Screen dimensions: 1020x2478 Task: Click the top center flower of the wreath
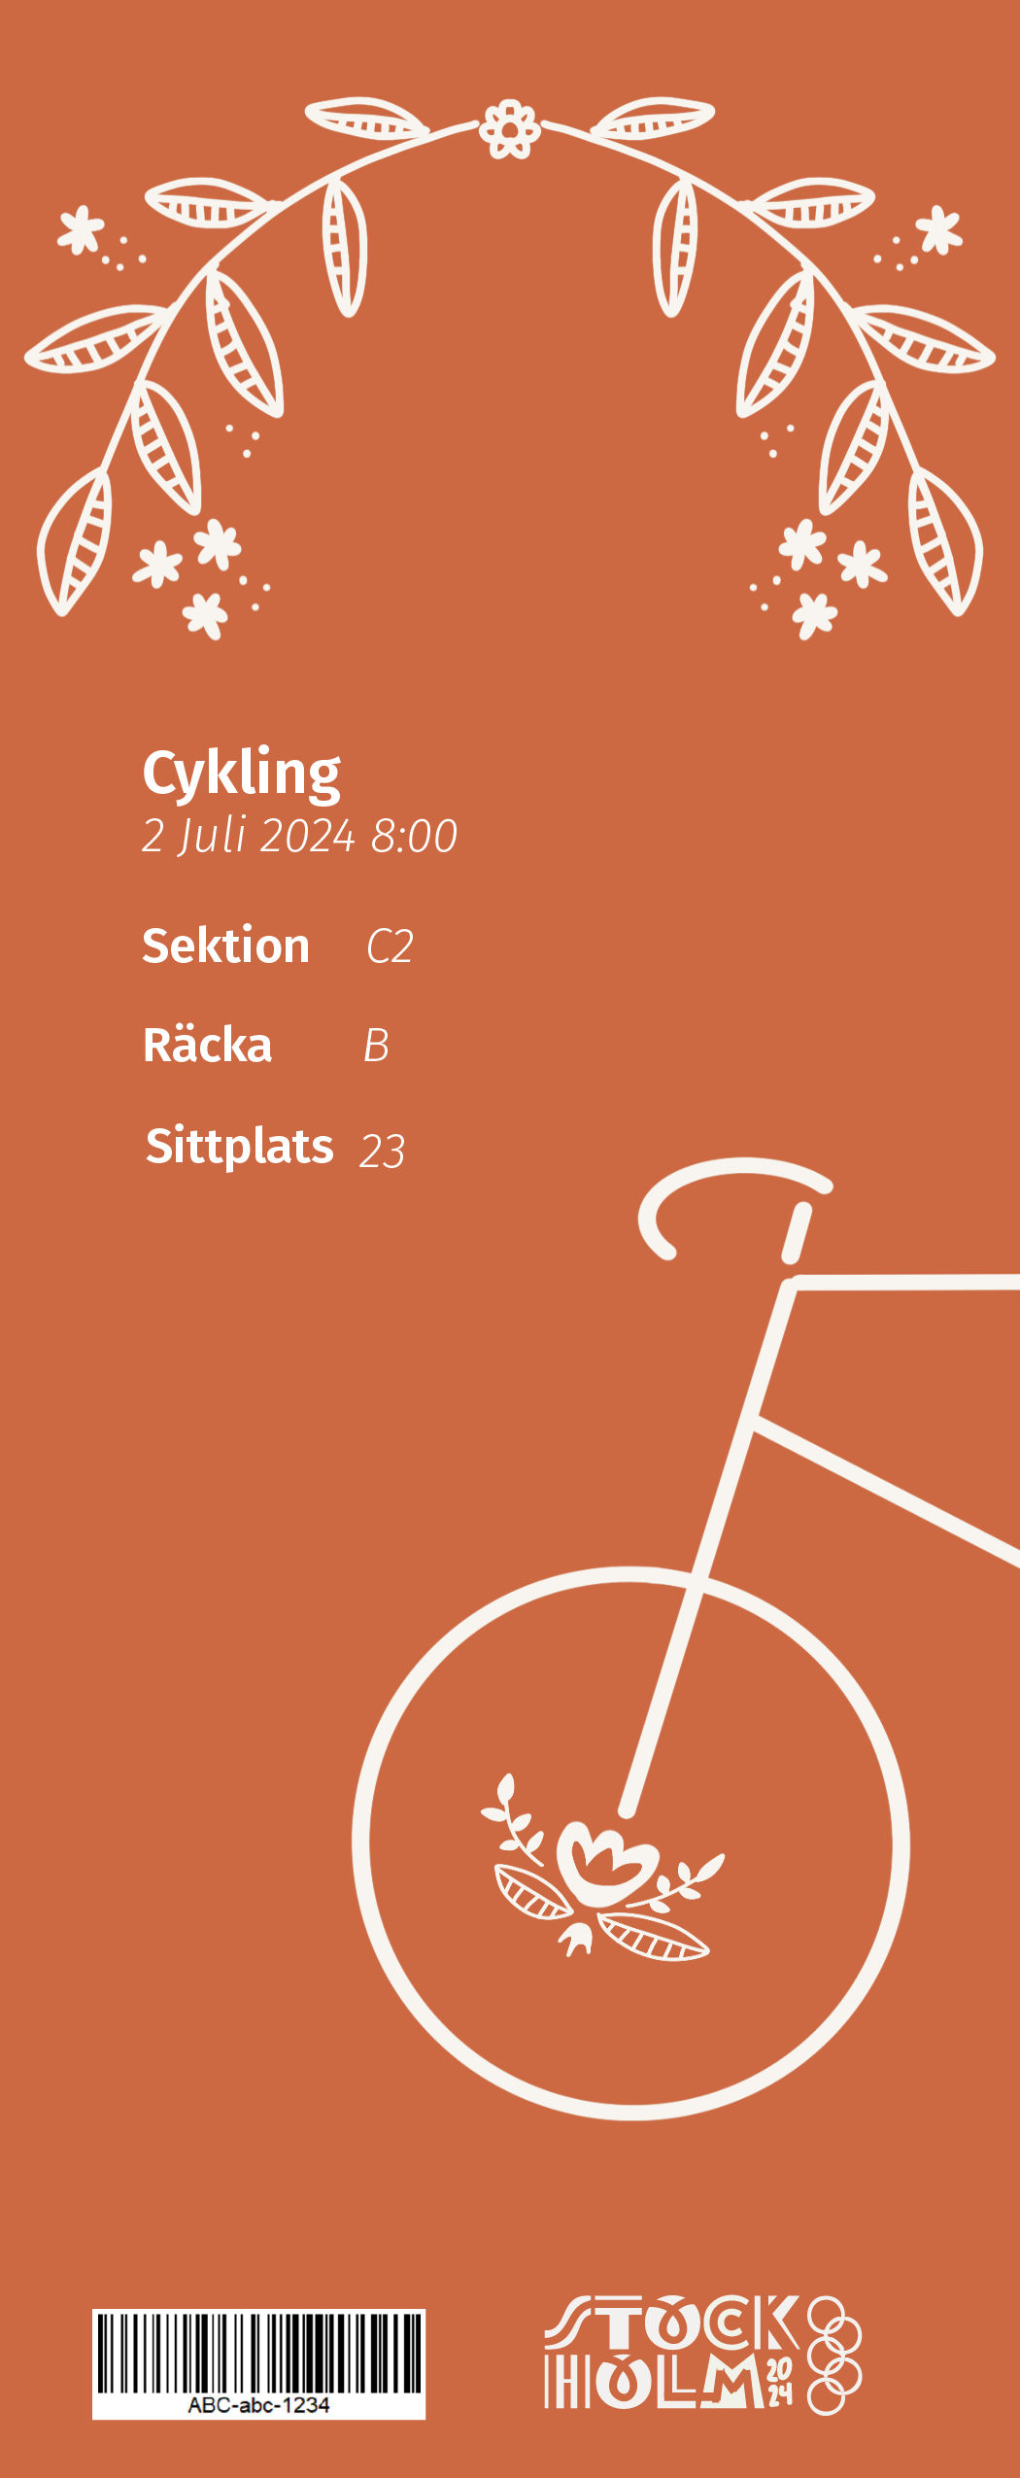click(509, 127)
